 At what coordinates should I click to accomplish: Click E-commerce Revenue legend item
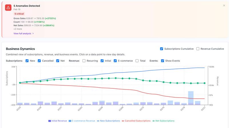(82, 121)
